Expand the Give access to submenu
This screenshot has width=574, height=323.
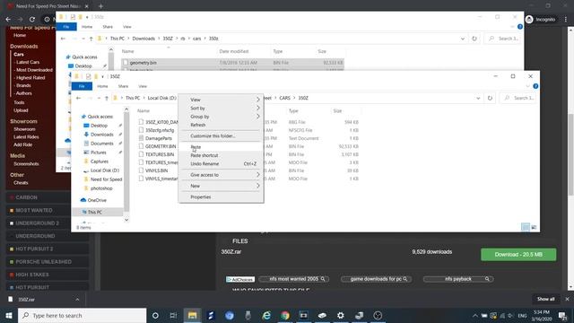pyautogui.click(x=258, y=175)
